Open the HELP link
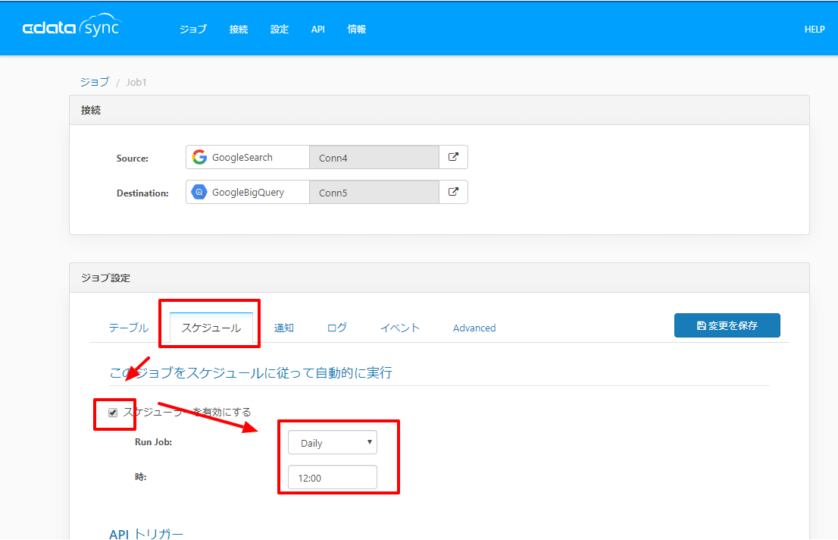 point(815,30)
